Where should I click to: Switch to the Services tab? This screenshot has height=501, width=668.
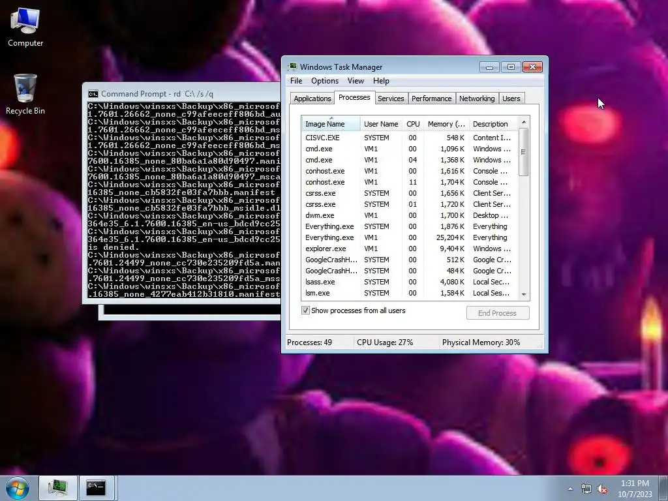391,99
